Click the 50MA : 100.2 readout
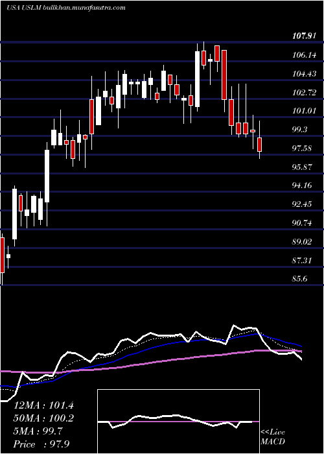Viewport: 324px width, 454px height. click(43, 418)
